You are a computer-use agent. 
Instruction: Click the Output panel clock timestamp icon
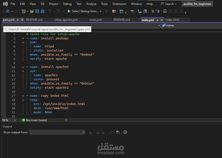(125, 132)
